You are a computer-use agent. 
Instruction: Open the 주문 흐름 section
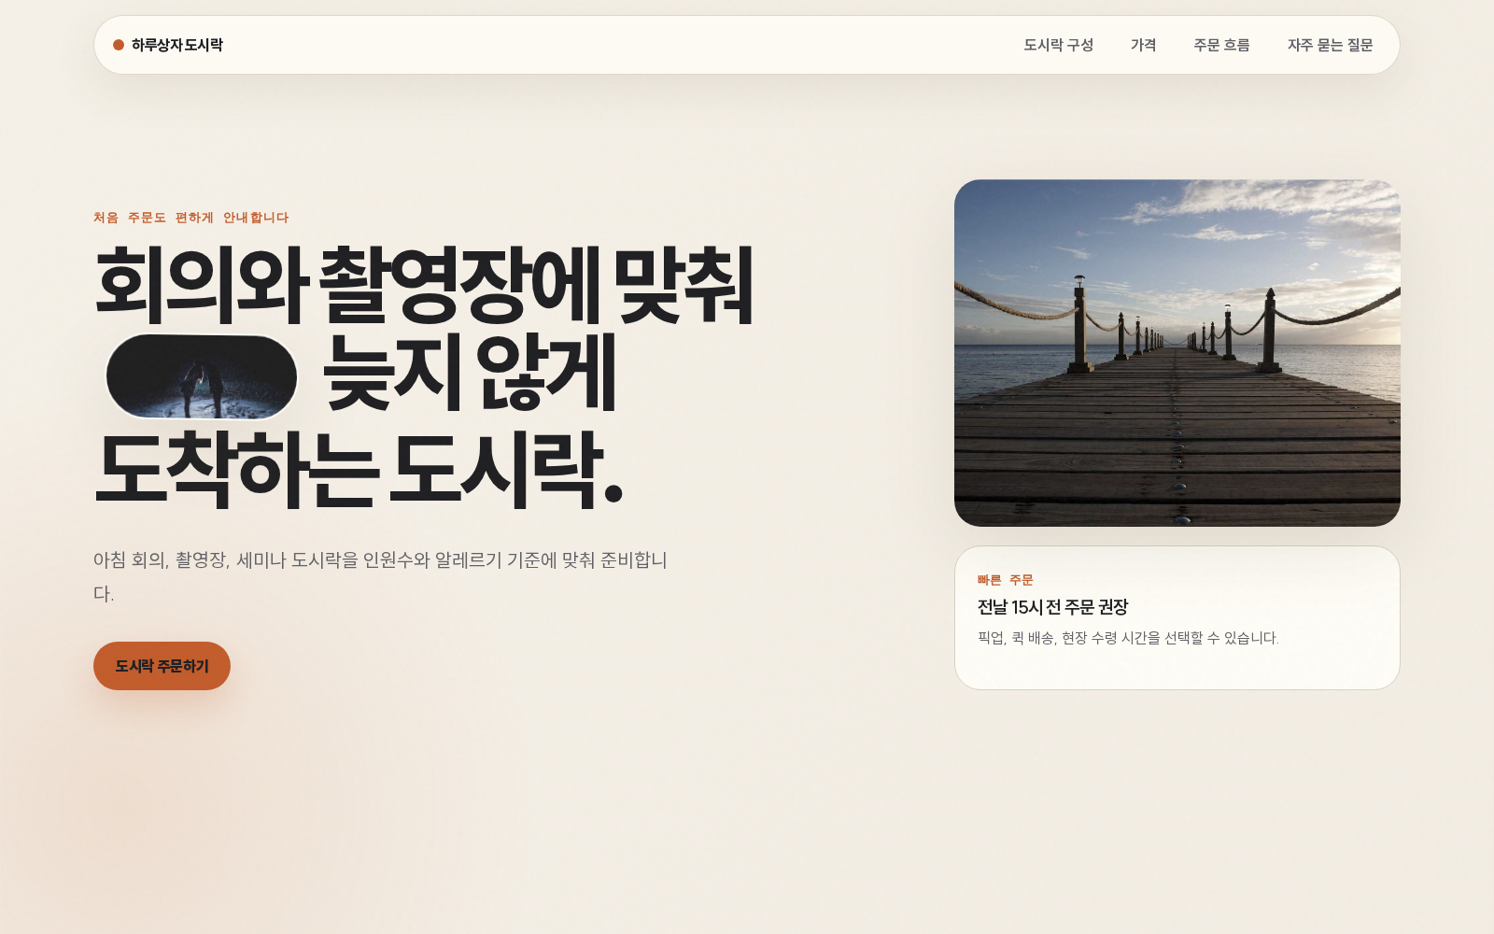coord(1221,45)
